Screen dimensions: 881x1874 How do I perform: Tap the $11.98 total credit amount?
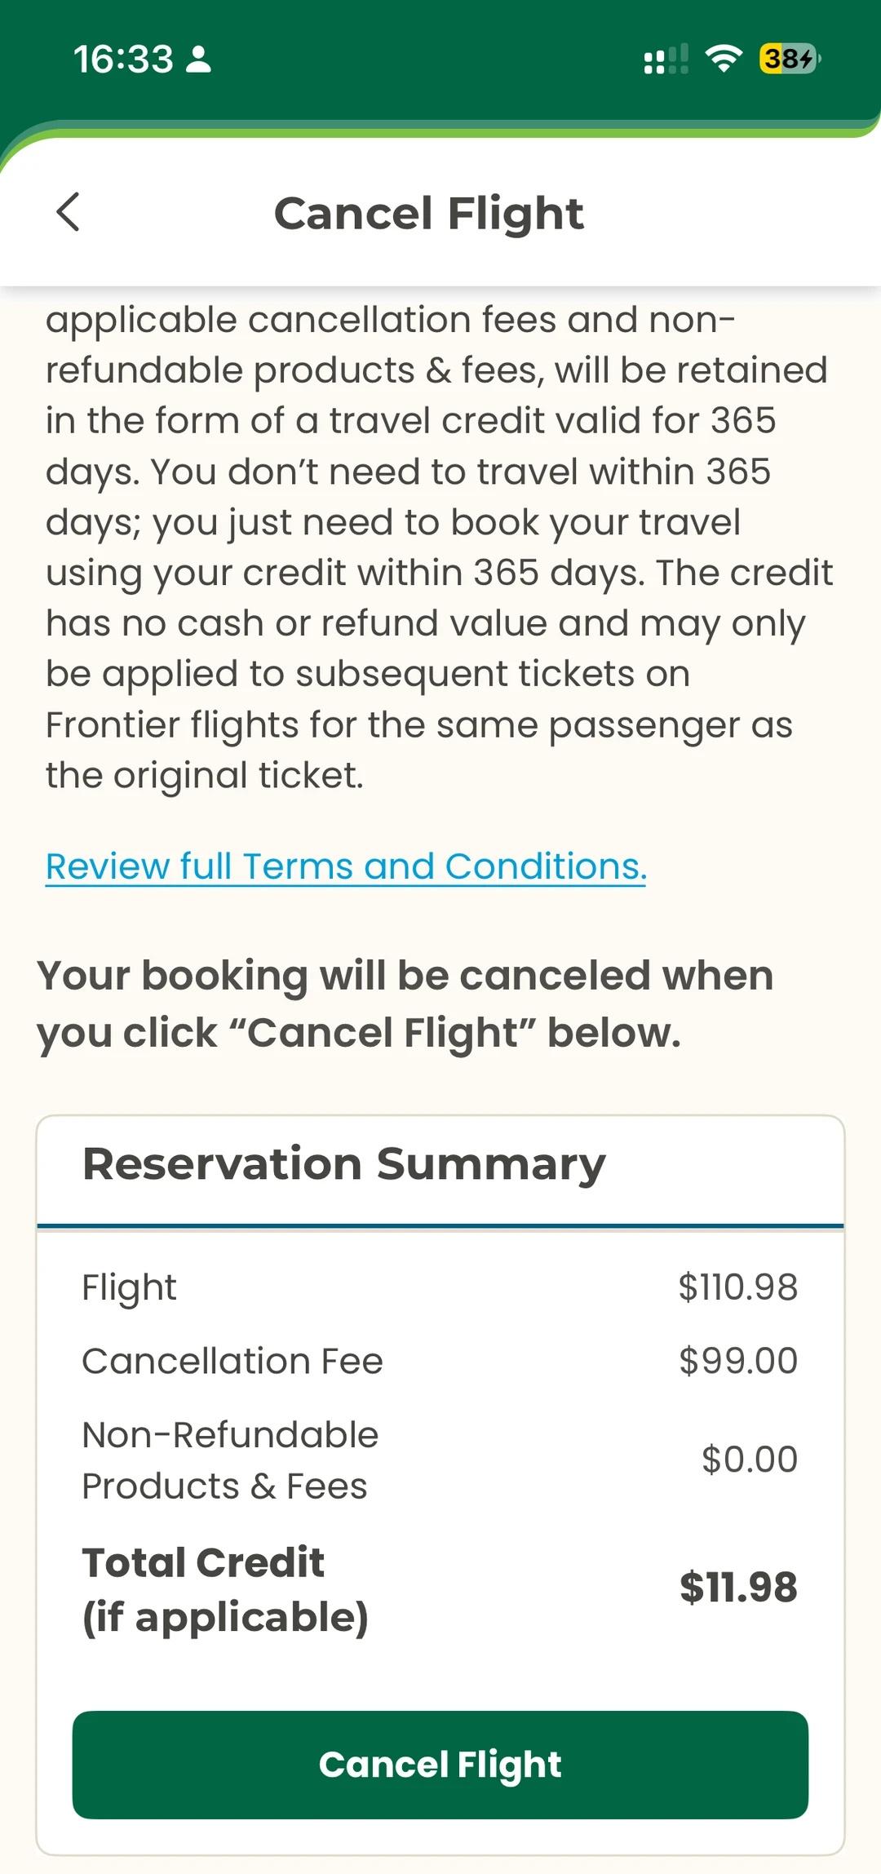pyautogui.click(x=738, y=1588)
